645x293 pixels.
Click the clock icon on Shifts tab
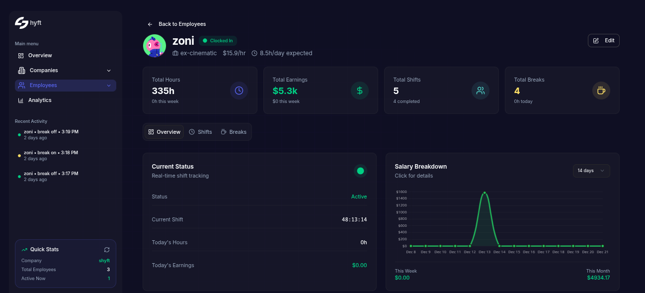pos(192,132)
